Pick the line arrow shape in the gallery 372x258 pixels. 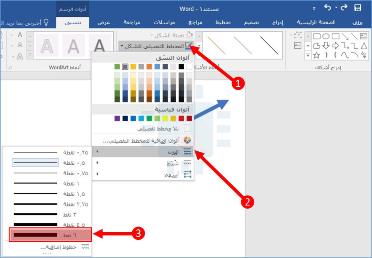pos(345,36)
